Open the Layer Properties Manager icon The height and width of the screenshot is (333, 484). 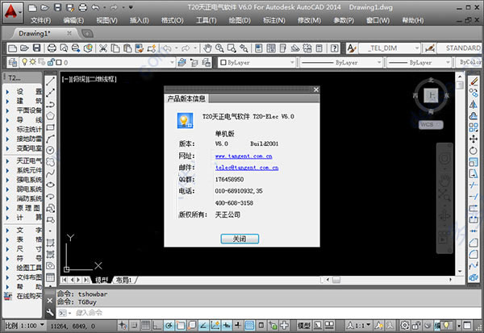(x=12, y=62)
